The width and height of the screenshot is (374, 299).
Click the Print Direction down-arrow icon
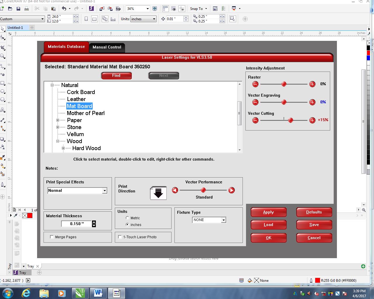click(x=158, y=193)
